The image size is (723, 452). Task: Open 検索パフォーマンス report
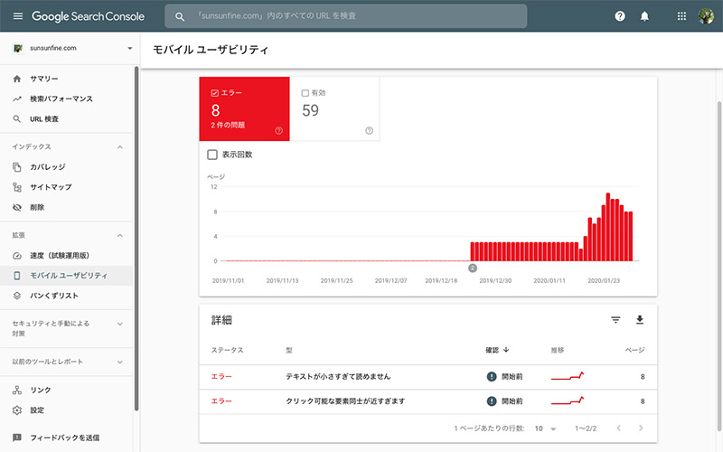66,99
